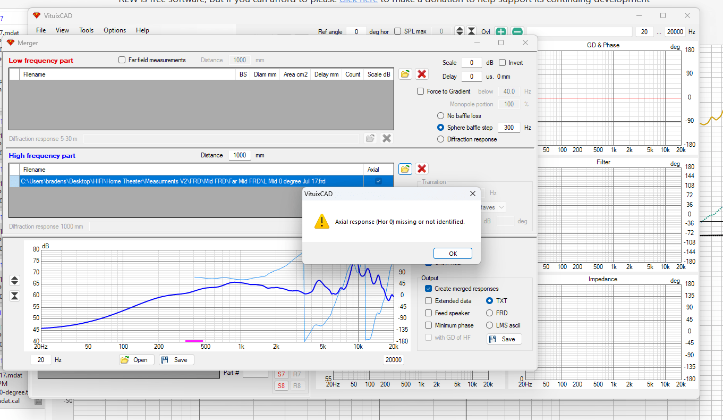Screen dimensions: 723x420
Task: Click the Delay us input field
Action: point(471,77)
